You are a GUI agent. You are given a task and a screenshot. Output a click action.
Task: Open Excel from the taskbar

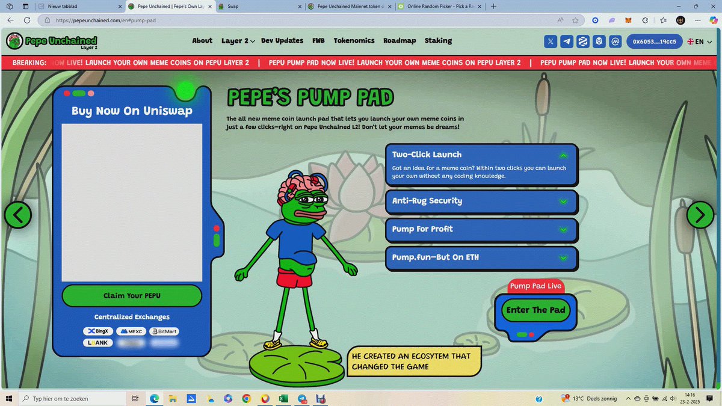click(283, 398)
